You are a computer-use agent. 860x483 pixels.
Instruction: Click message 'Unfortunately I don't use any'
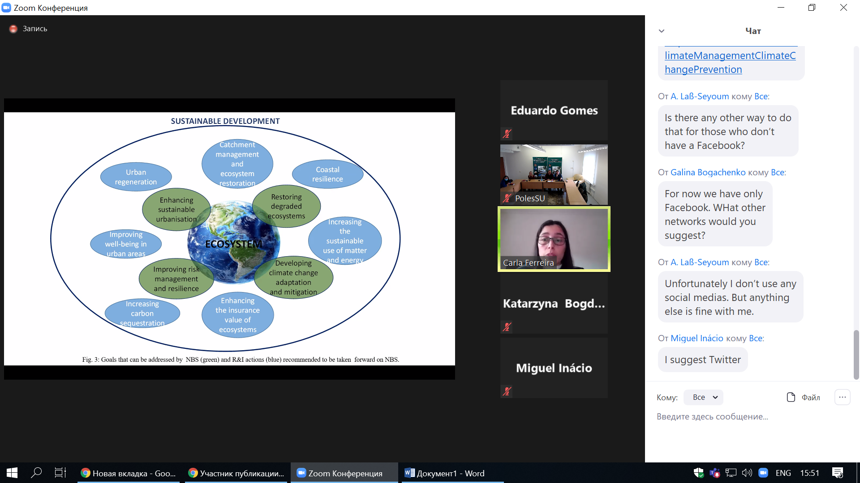tap(731, 297)
